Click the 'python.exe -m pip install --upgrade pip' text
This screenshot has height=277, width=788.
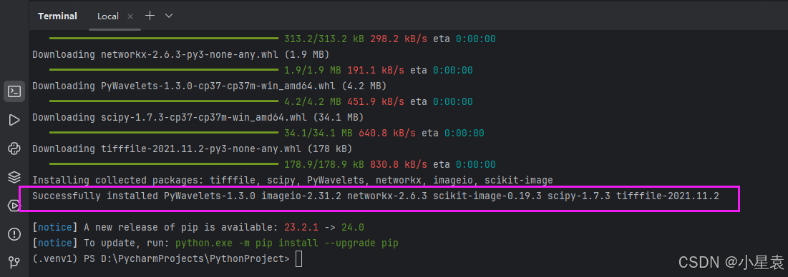click(x=287, y=243)
